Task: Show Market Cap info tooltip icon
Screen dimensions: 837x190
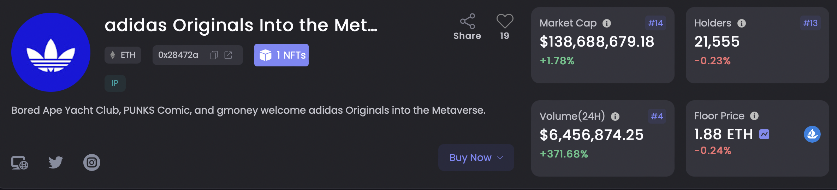Action: tap(607, 23)
